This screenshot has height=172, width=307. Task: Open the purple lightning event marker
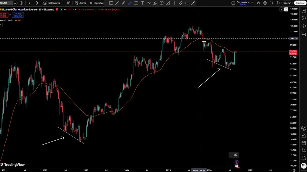click(237, 162)
